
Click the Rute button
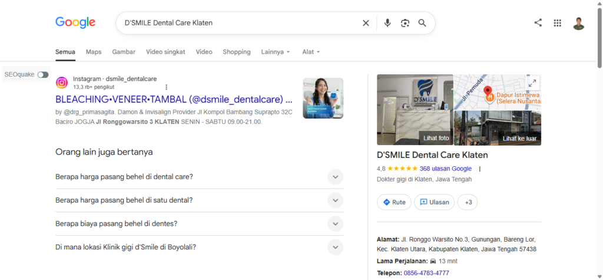394,202
